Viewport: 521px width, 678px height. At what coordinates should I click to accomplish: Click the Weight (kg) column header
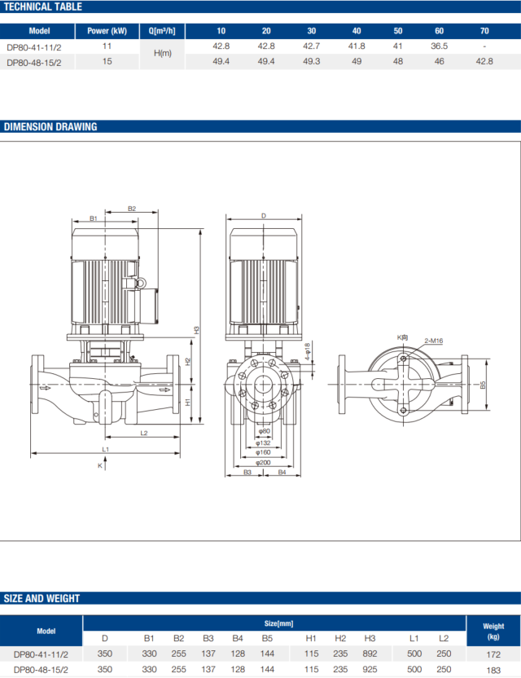(492, 630)
